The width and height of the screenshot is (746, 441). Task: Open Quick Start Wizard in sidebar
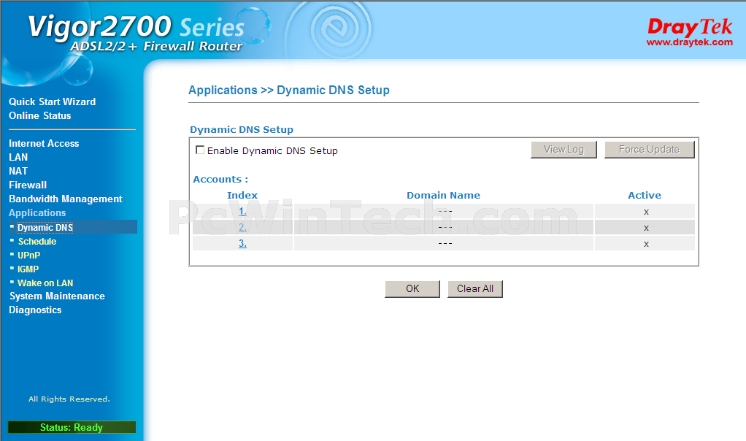coord(53,101)
